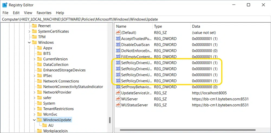
Task: Select the WindowsUpdate key label
Action: coord(57,120)
